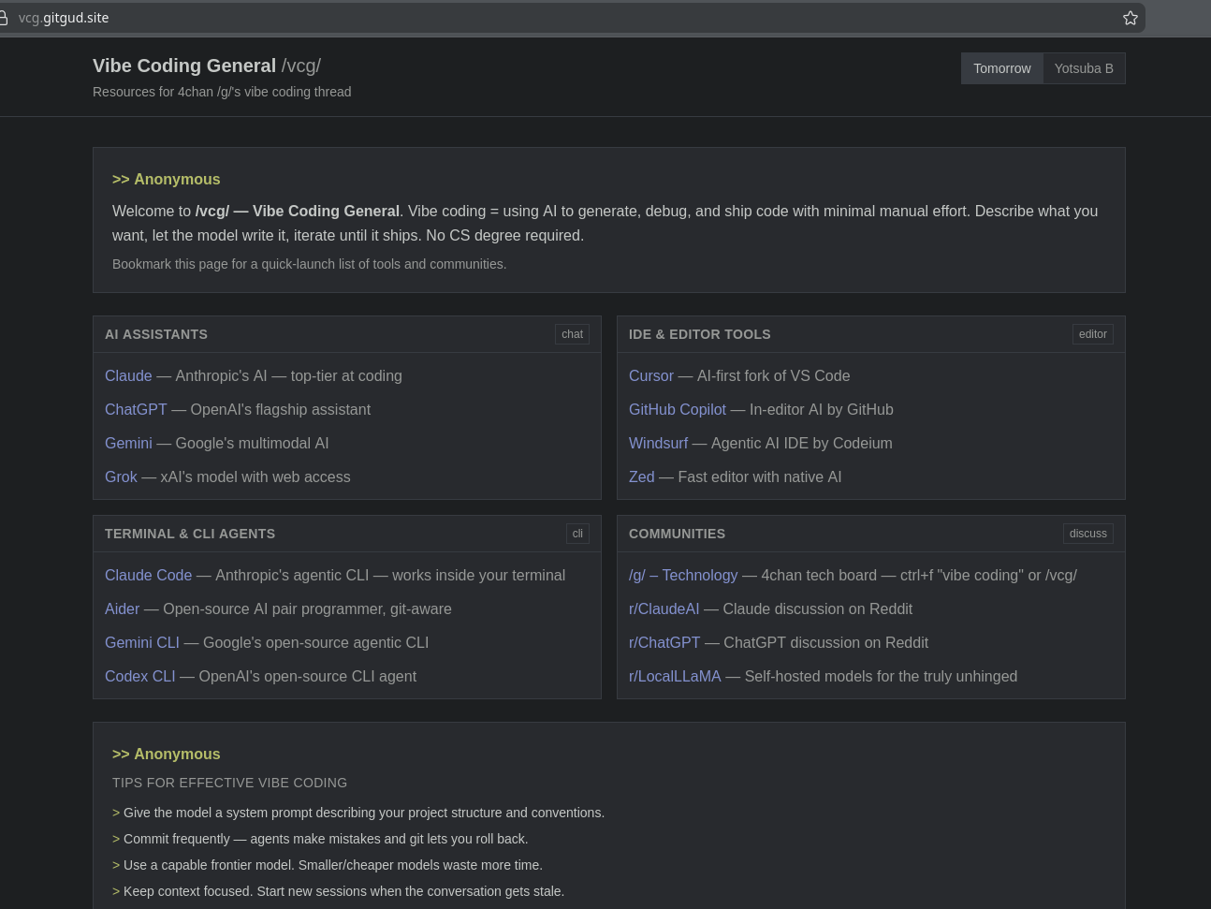Viewport: 1211px width, 909px height.
Task: Switch to the Yotsuba B theme
Action: [x=1084, y=68]
